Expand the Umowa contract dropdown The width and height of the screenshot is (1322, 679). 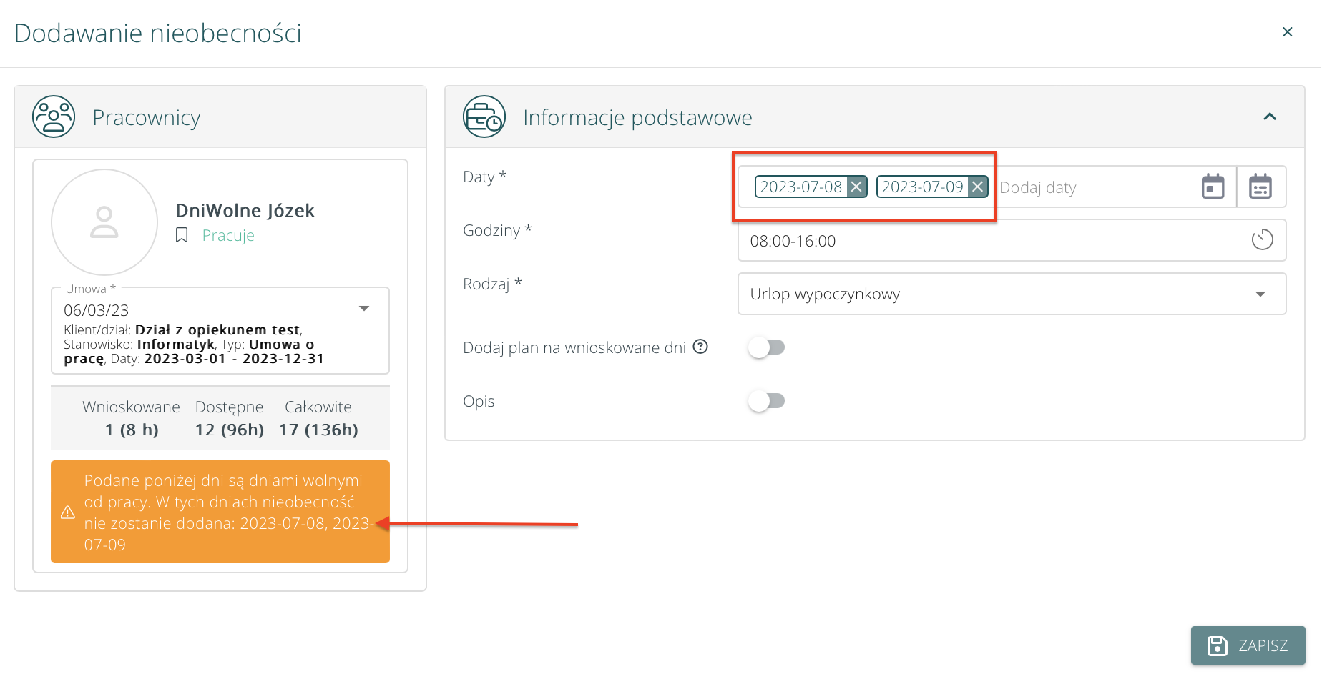(x=364, y=309)
